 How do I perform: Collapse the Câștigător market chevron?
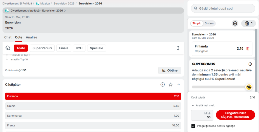[178, 84]
